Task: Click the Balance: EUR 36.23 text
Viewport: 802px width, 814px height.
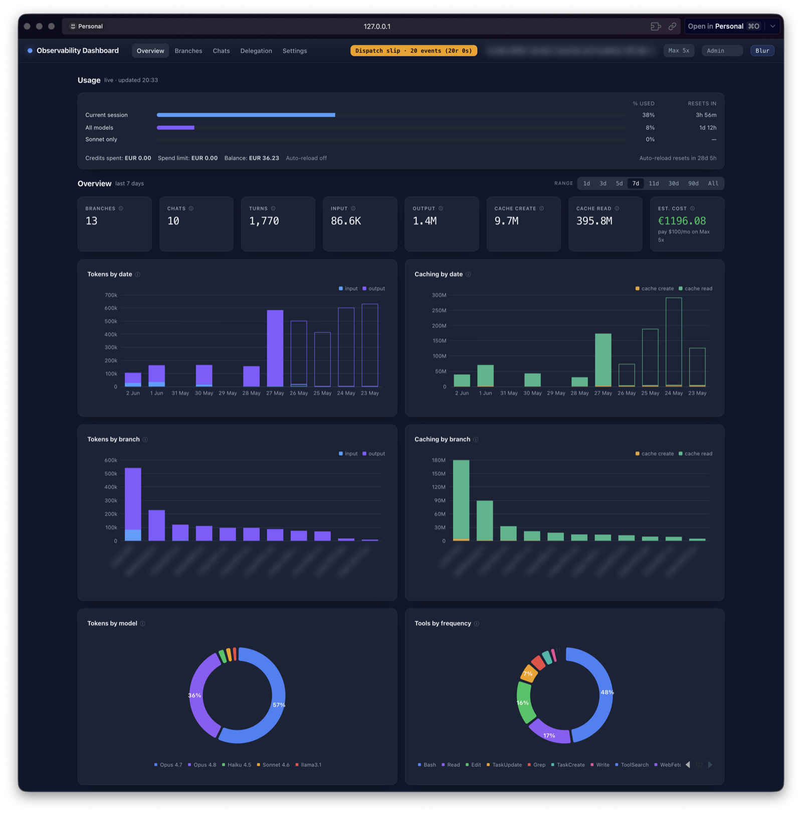Action: coord(252,158)
